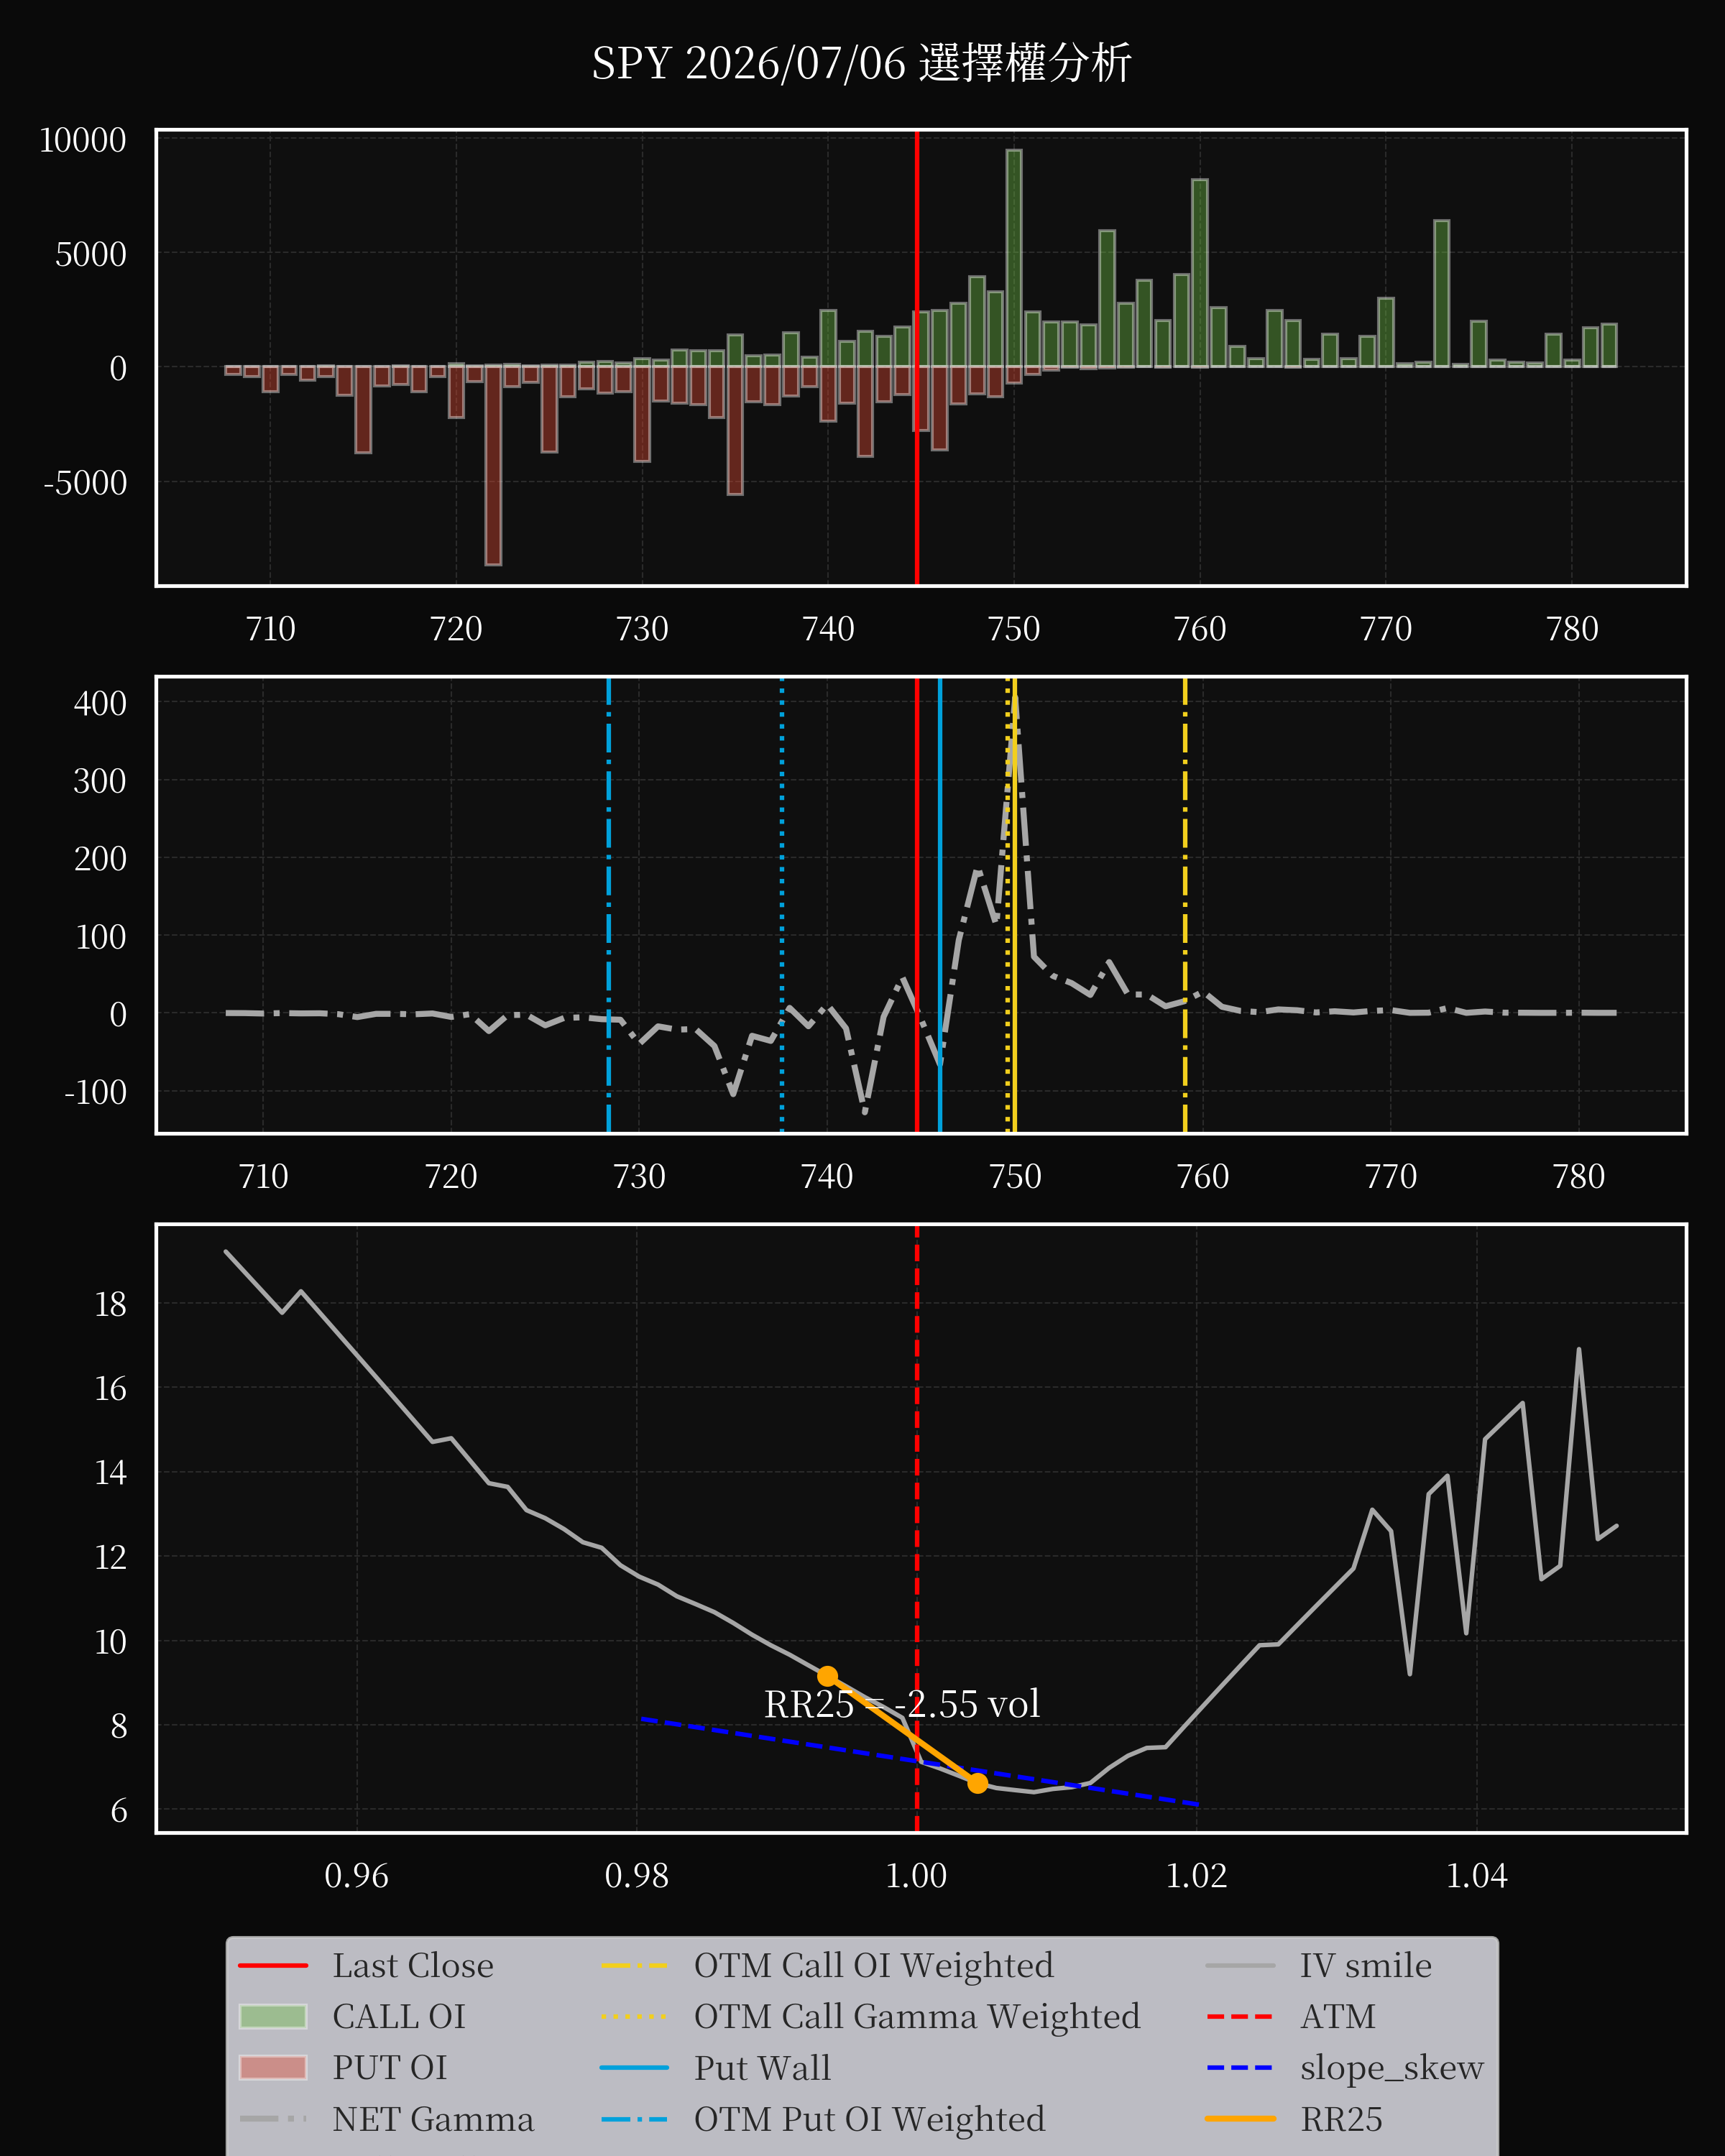Click the chart title "SPY 2026/07/06 選擇權分析"
Viewport: 1725px width, 2156px height.
[x=861, y=63]
